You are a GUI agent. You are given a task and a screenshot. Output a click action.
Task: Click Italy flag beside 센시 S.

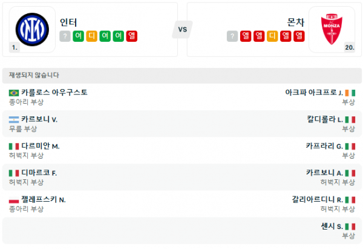click(x=350, y=226)
